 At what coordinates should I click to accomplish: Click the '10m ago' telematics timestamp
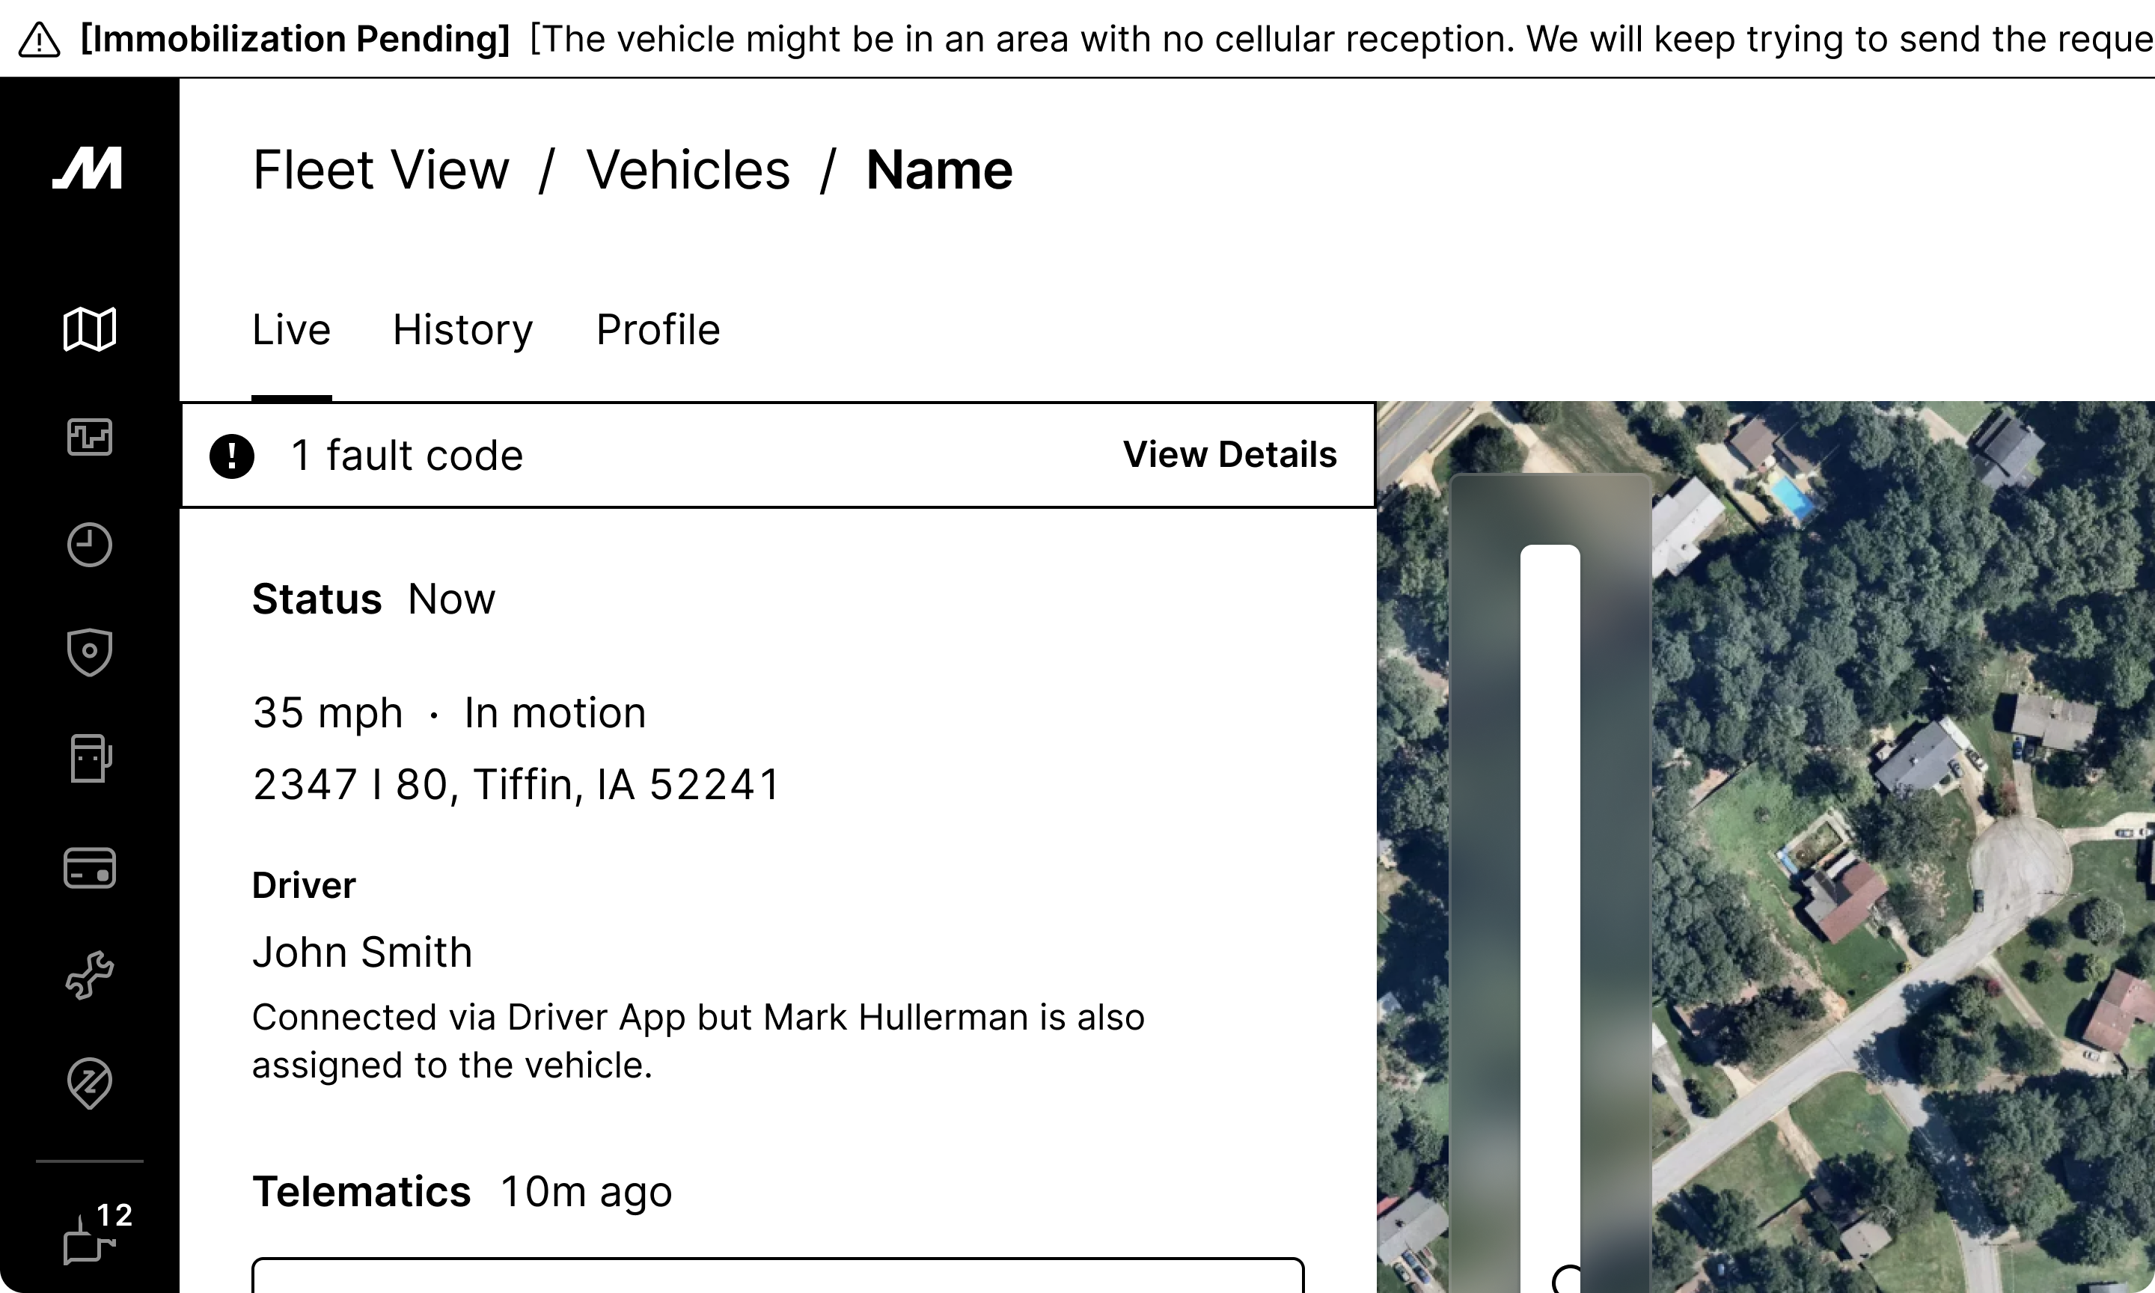pos(586,1191)
